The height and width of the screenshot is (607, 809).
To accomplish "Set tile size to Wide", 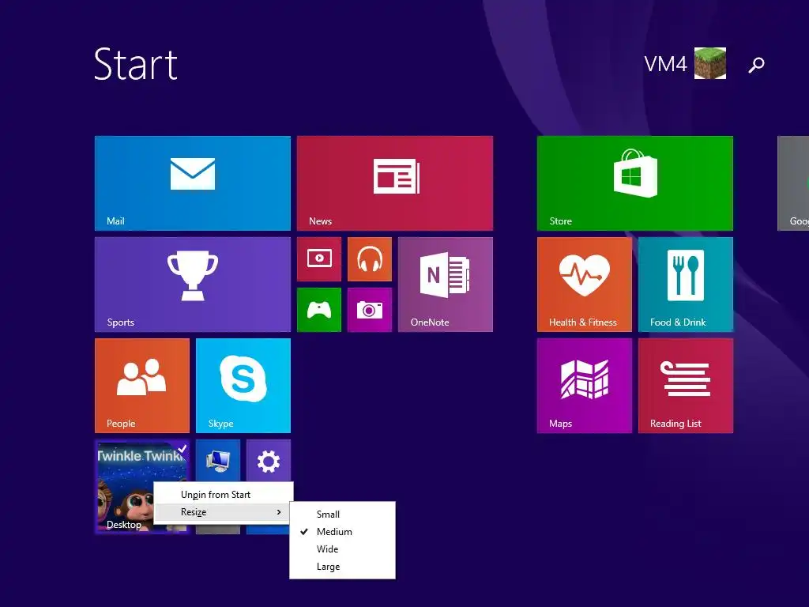I will coord(342,549).
